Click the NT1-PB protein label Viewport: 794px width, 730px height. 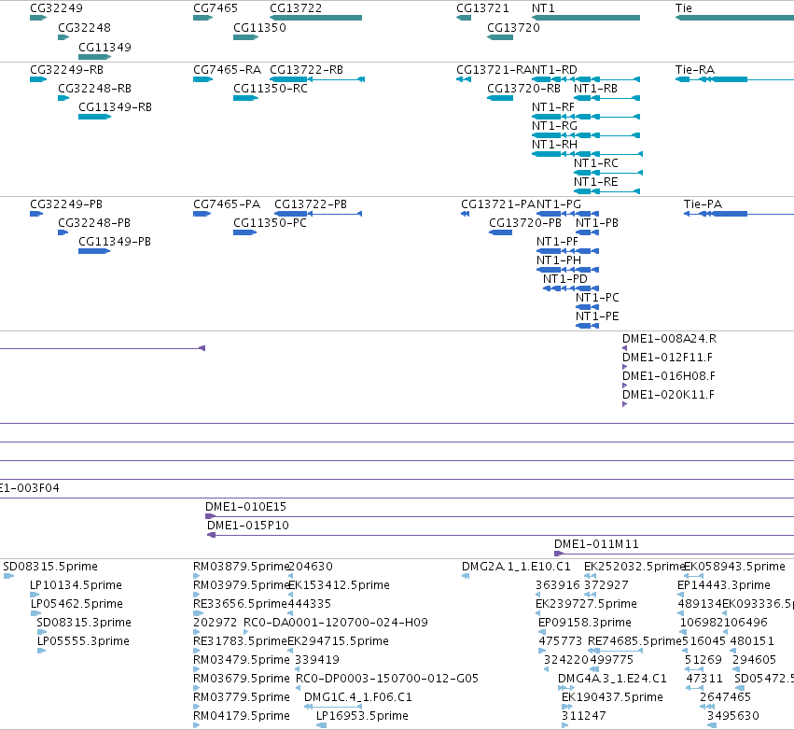(597, 223)
